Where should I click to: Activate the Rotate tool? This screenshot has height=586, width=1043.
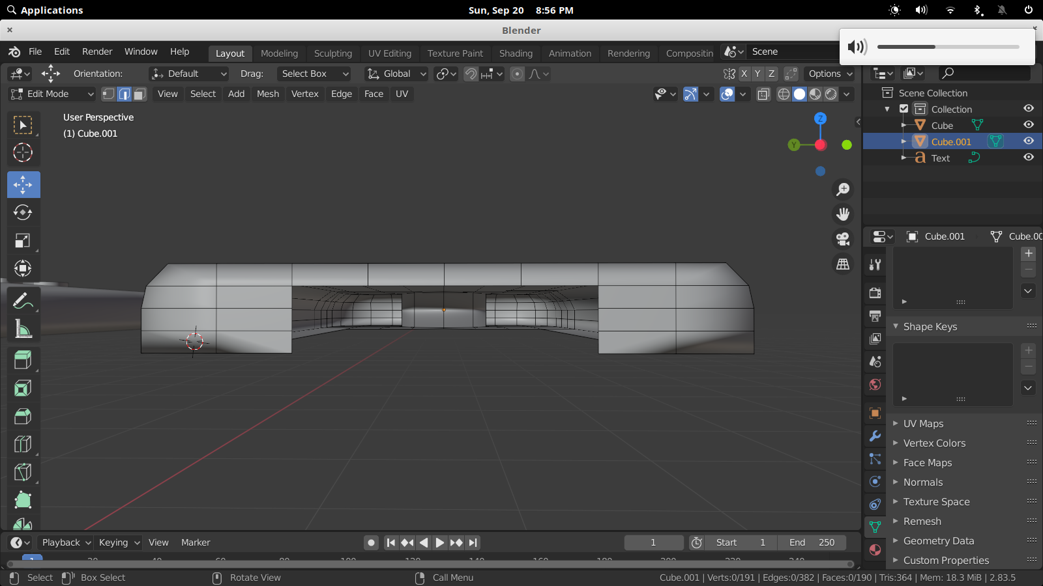click(23, 212)
